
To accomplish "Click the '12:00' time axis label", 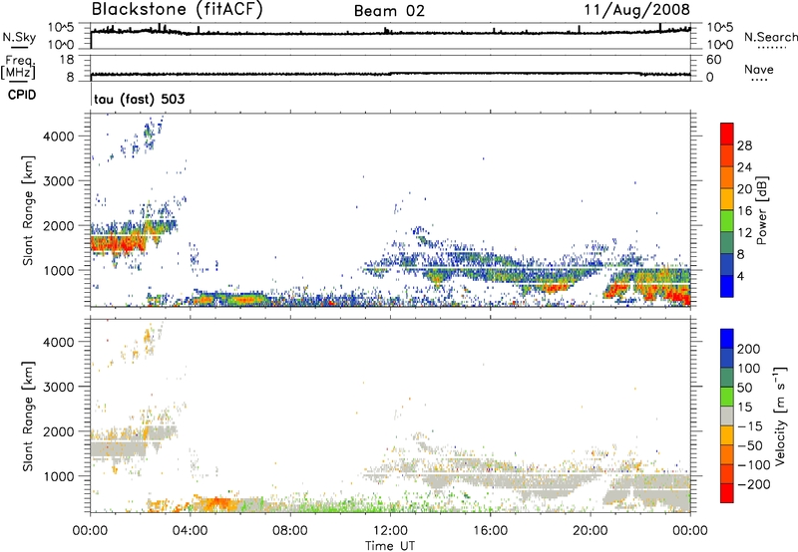I will (390, 531).
